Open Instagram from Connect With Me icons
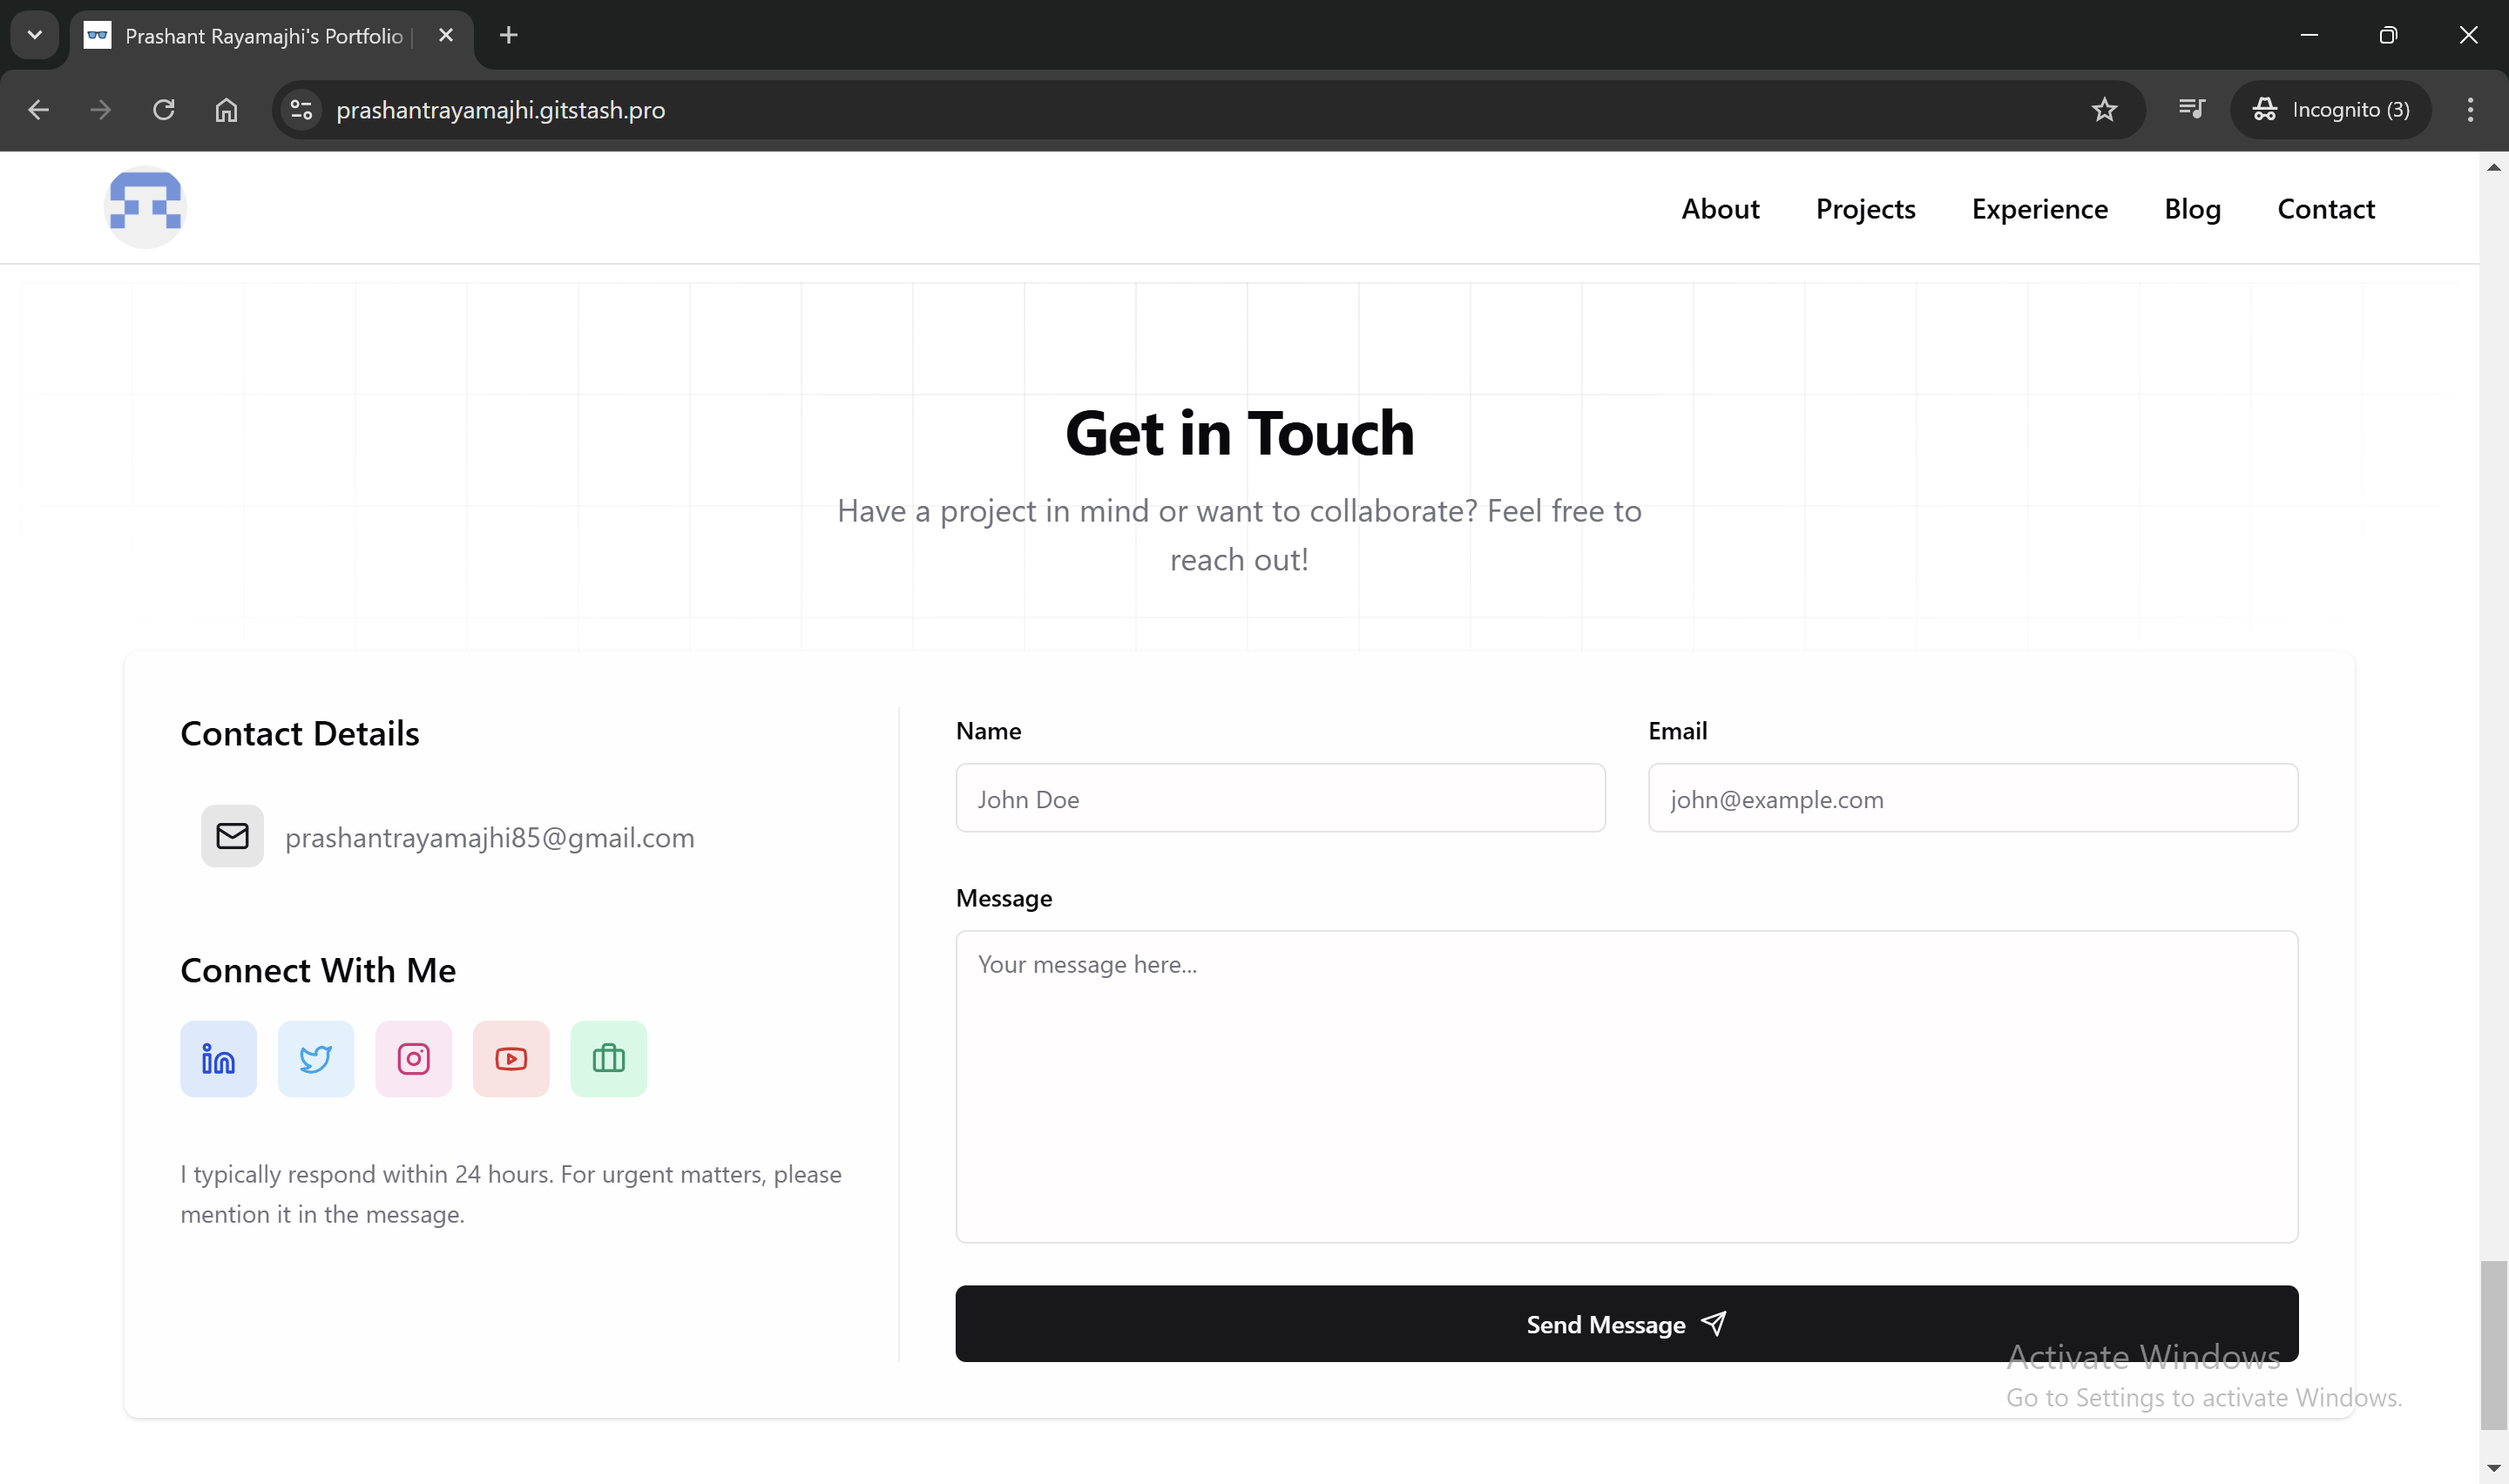This screenshot has width=2509, height=1484. click(x=413, y=1058)
